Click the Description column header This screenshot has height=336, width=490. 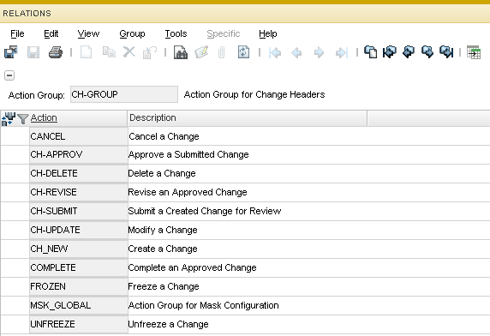(247, 118)
